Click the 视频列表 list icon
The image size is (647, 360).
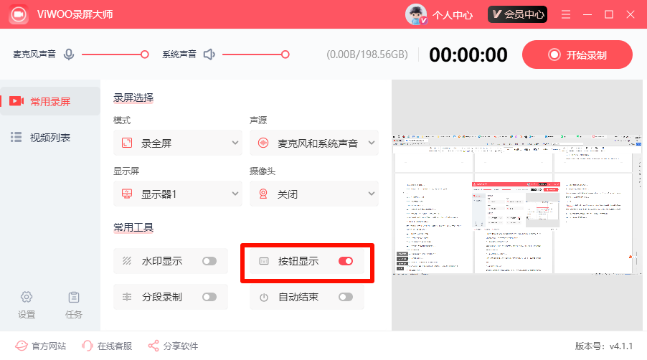click(16, 137)
